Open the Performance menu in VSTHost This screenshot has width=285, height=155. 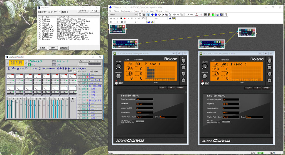(126, 11)
